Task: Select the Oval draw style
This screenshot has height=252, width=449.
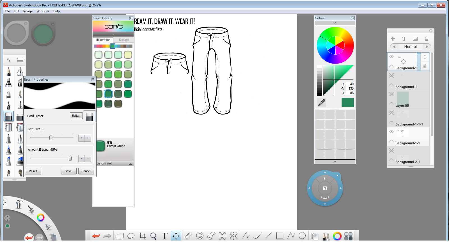Action: tap(302, 236)
